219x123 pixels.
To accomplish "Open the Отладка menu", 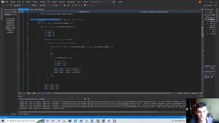I will point(42,2).
